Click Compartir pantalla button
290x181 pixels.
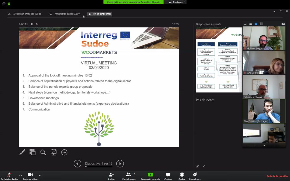150,176
